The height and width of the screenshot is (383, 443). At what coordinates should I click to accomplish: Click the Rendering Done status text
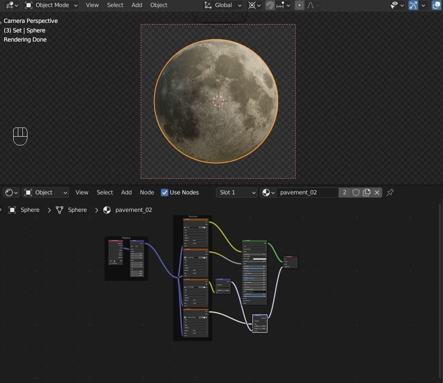(x=25, y=39)
